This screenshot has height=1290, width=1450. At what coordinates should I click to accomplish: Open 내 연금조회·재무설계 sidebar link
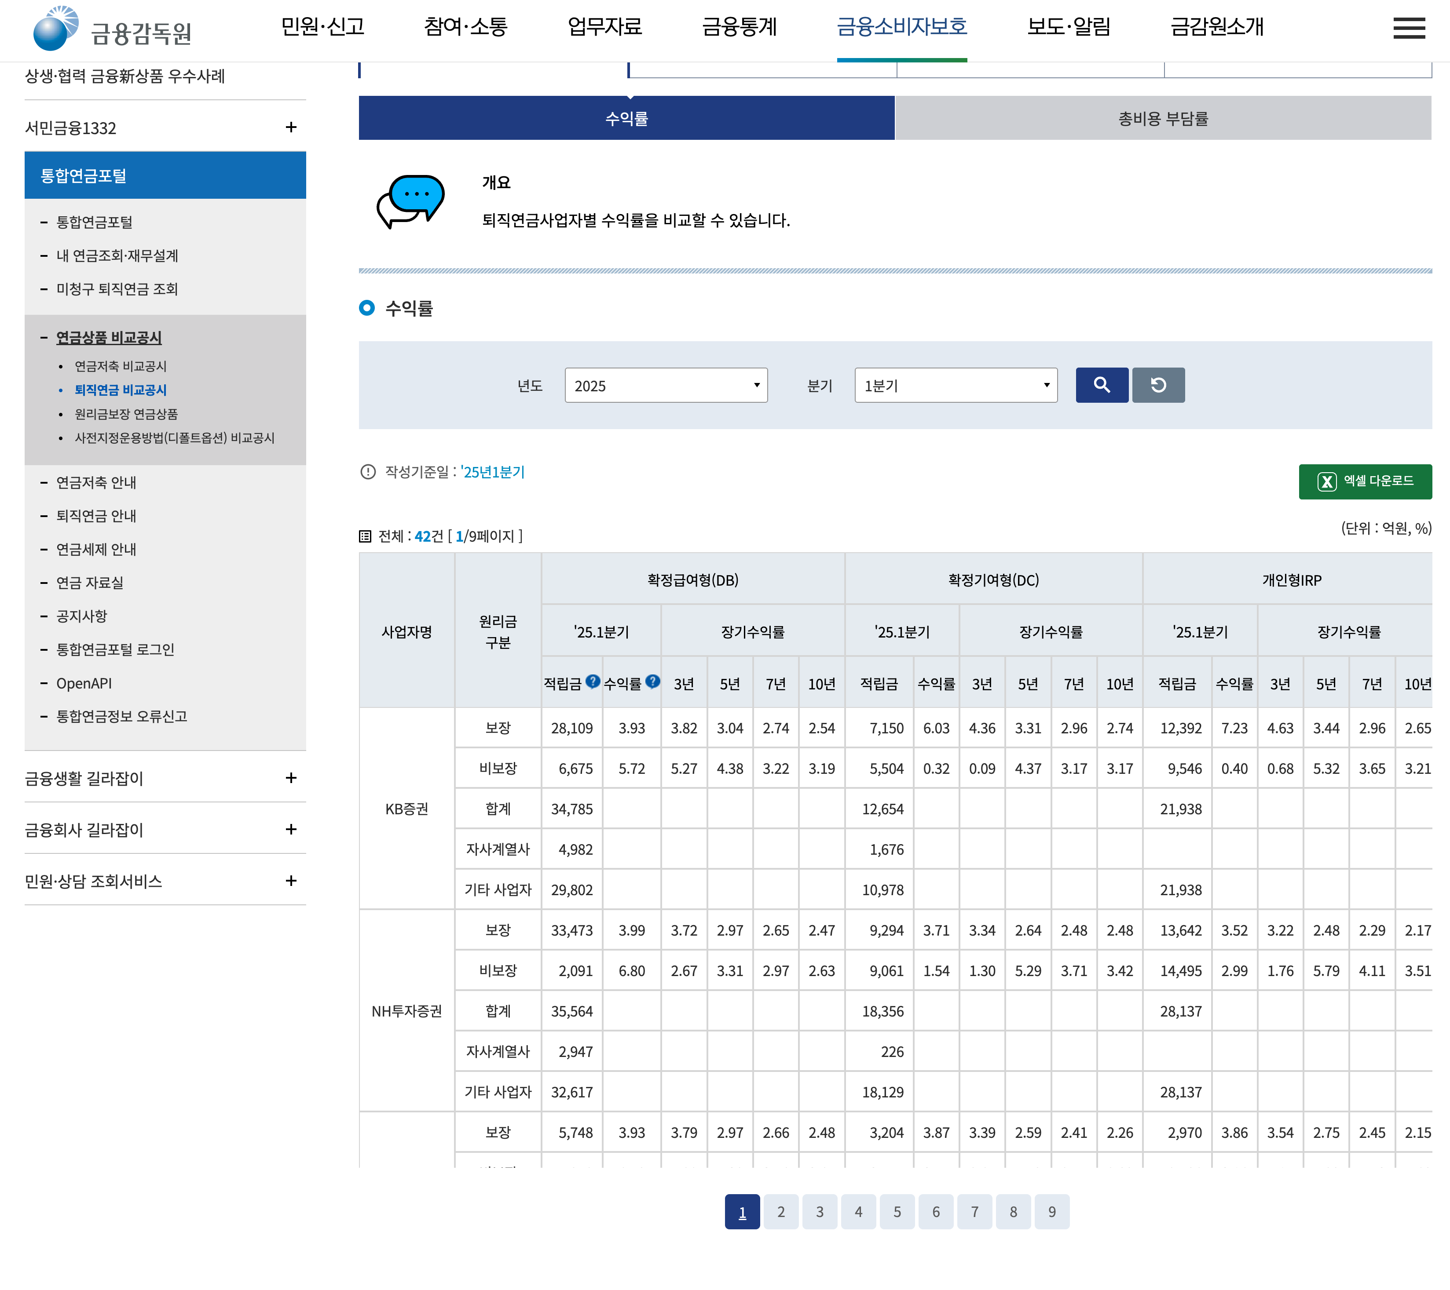coord(117,255)
